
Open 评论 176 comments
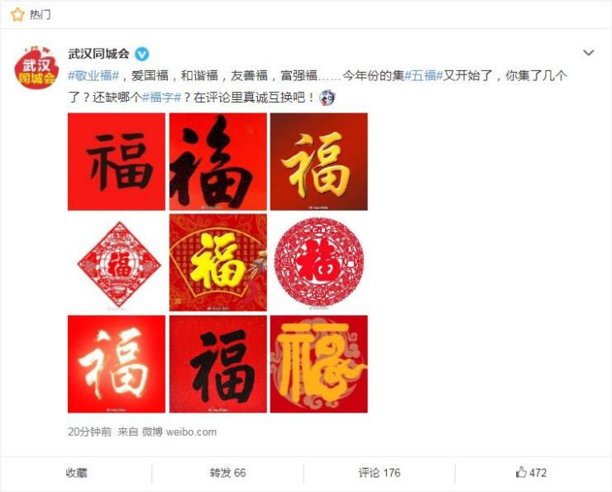click(380, 473)
